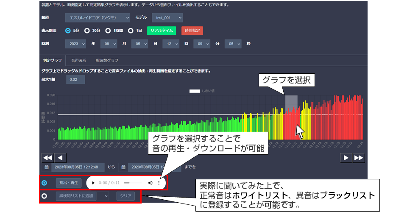Open the hour 12 dropdown
Viewport: 407px width, 212px height.
[171, 44]
